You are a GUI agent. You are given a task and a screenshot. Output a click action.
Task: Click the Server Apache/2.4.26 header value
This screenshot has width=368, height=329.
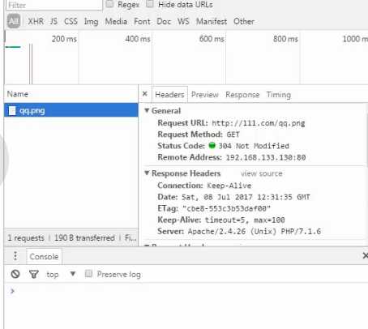[255, 231]
